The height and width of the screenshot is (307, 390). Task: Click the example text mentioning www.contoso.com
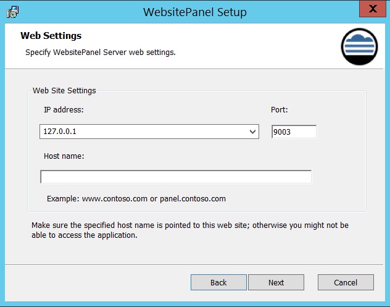(136, 199)
